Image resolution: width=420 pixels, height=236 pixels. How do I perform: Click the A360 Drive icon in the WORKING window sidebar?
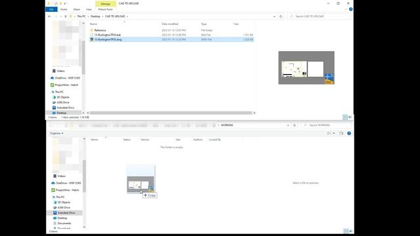tap(55, 208)
